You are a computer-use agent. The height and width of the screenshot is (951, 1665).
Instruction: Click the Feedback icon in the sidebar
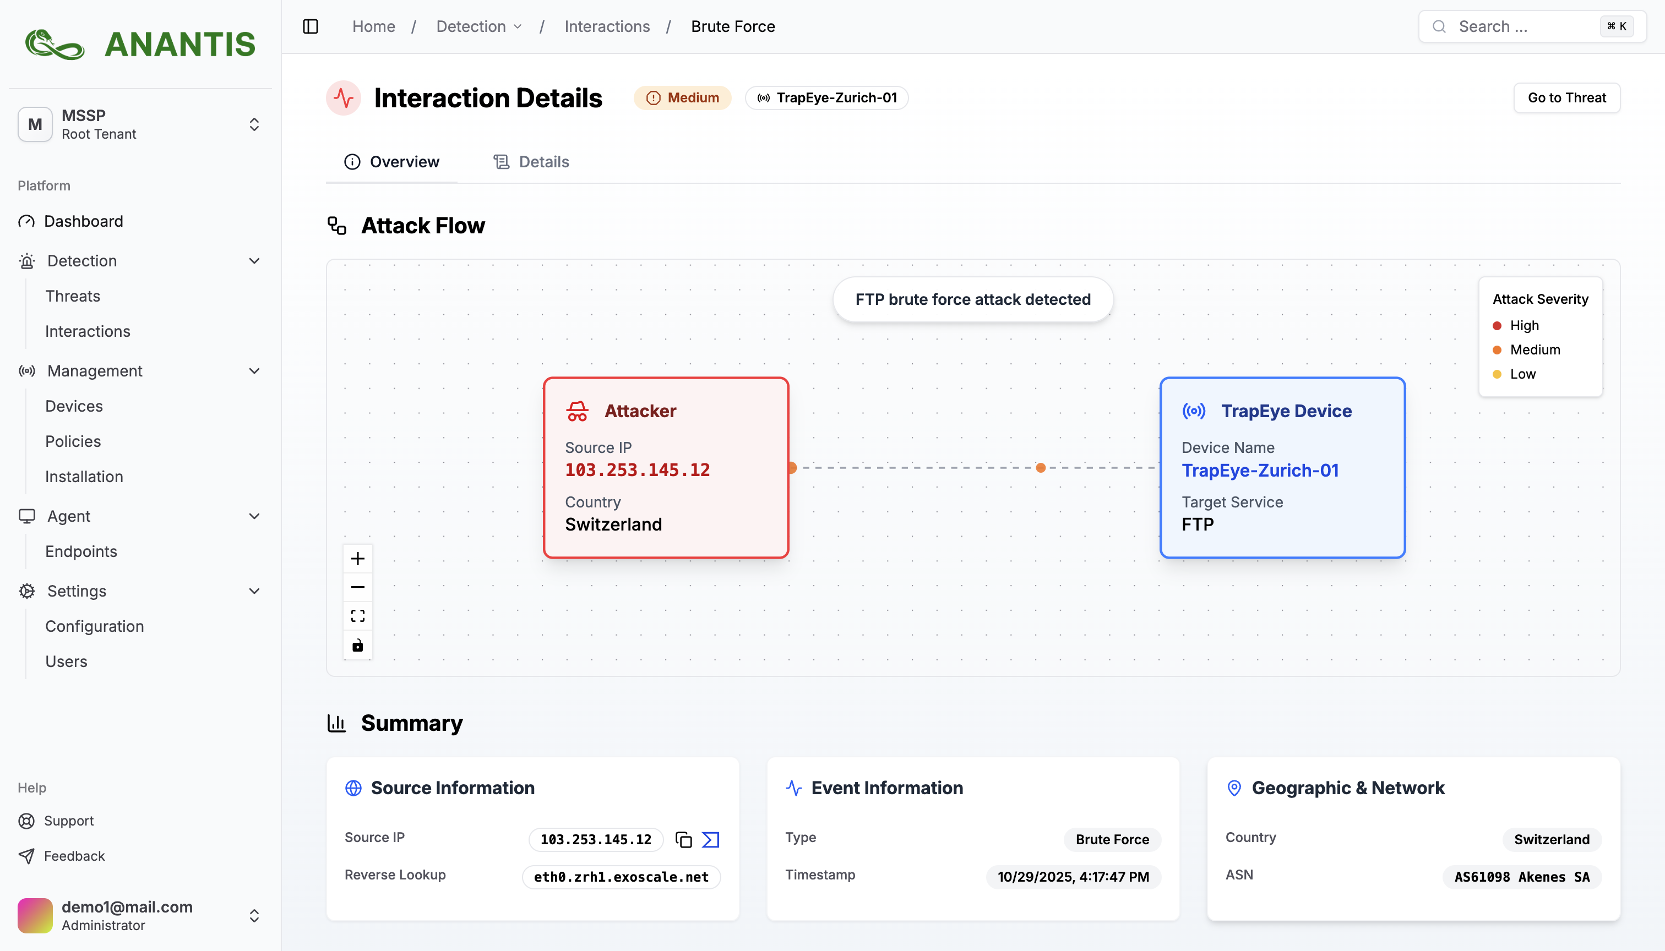click(x=26, y=856)
